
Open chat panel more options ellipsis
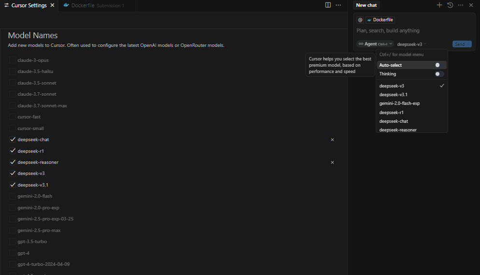(x=460, y=5)
